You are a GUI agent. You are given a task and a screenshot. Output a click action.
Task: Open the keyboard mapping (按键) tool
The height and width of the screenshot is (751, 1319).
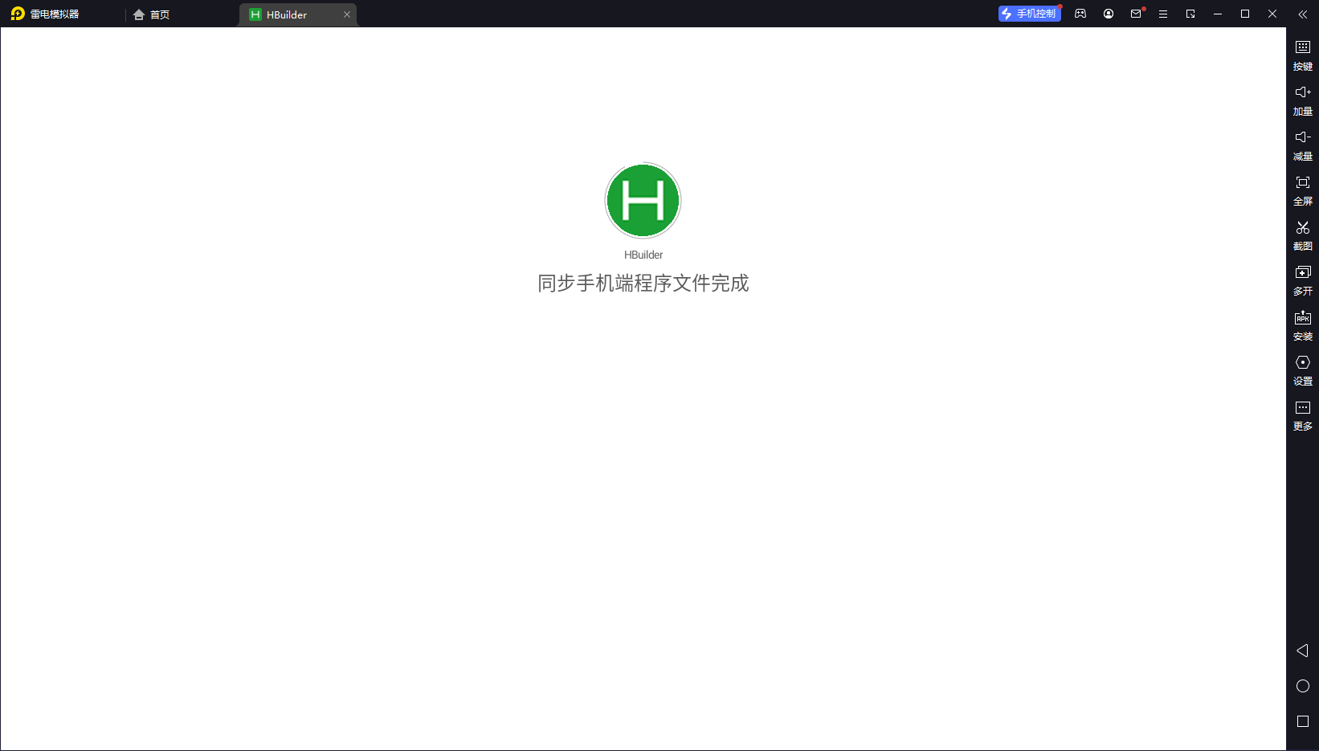[x=1303, y=55]
